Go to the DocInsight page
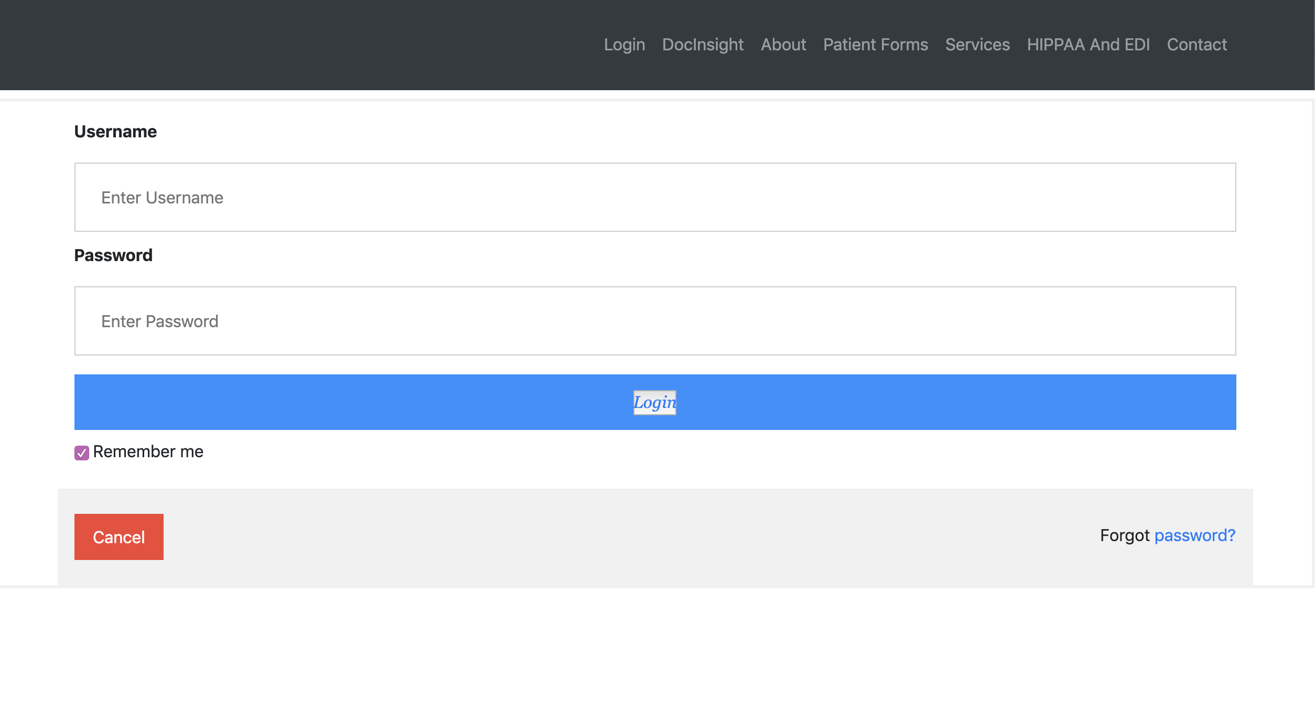 [703, 45]
